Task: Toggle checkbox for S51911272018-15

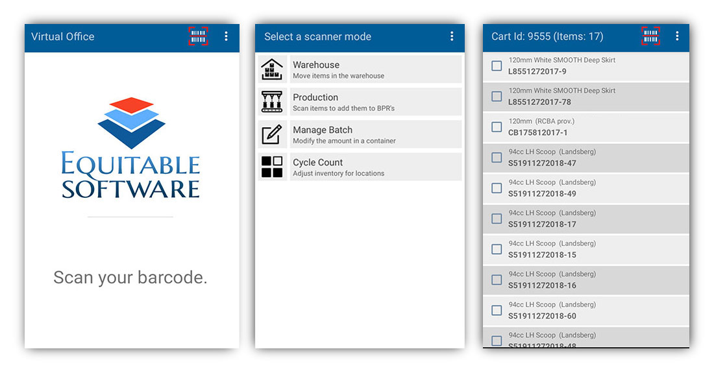Action: click(497, 249)
